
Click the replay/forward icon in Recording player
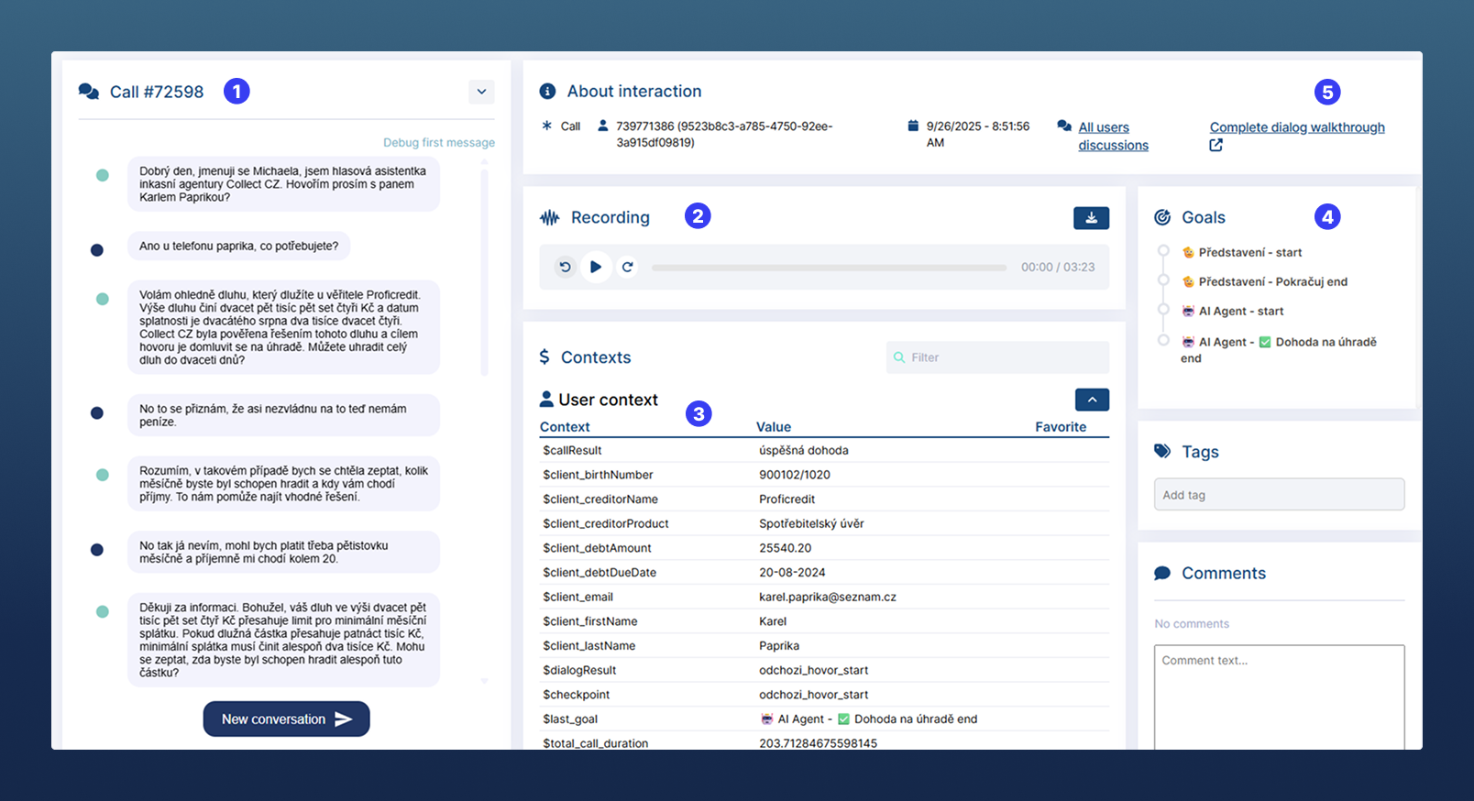click(x=627, y=267)
